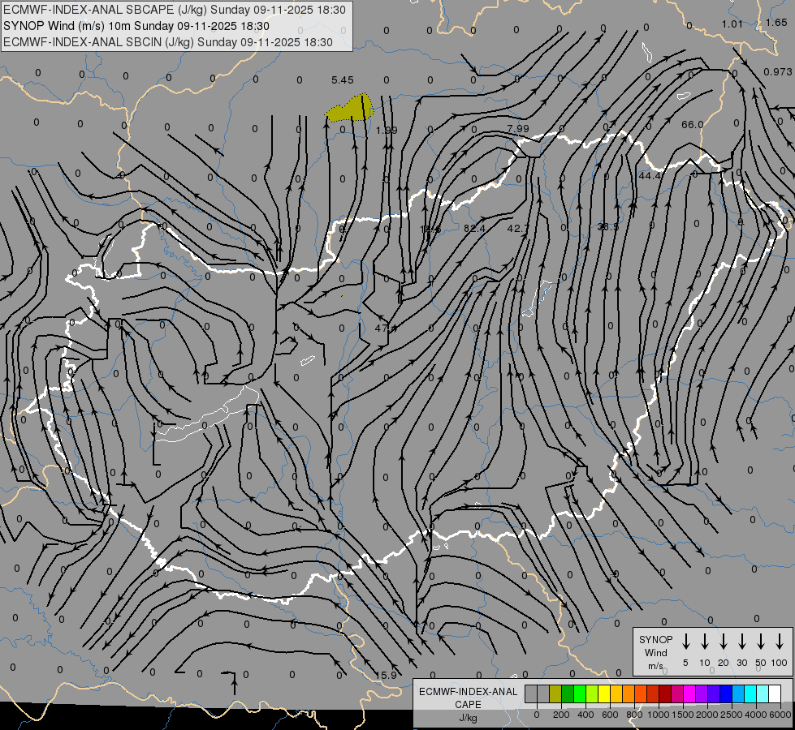Pick the olive-yellow CAPE legend swatch
This screenshot has width=795, height=730.
point(555,694)
